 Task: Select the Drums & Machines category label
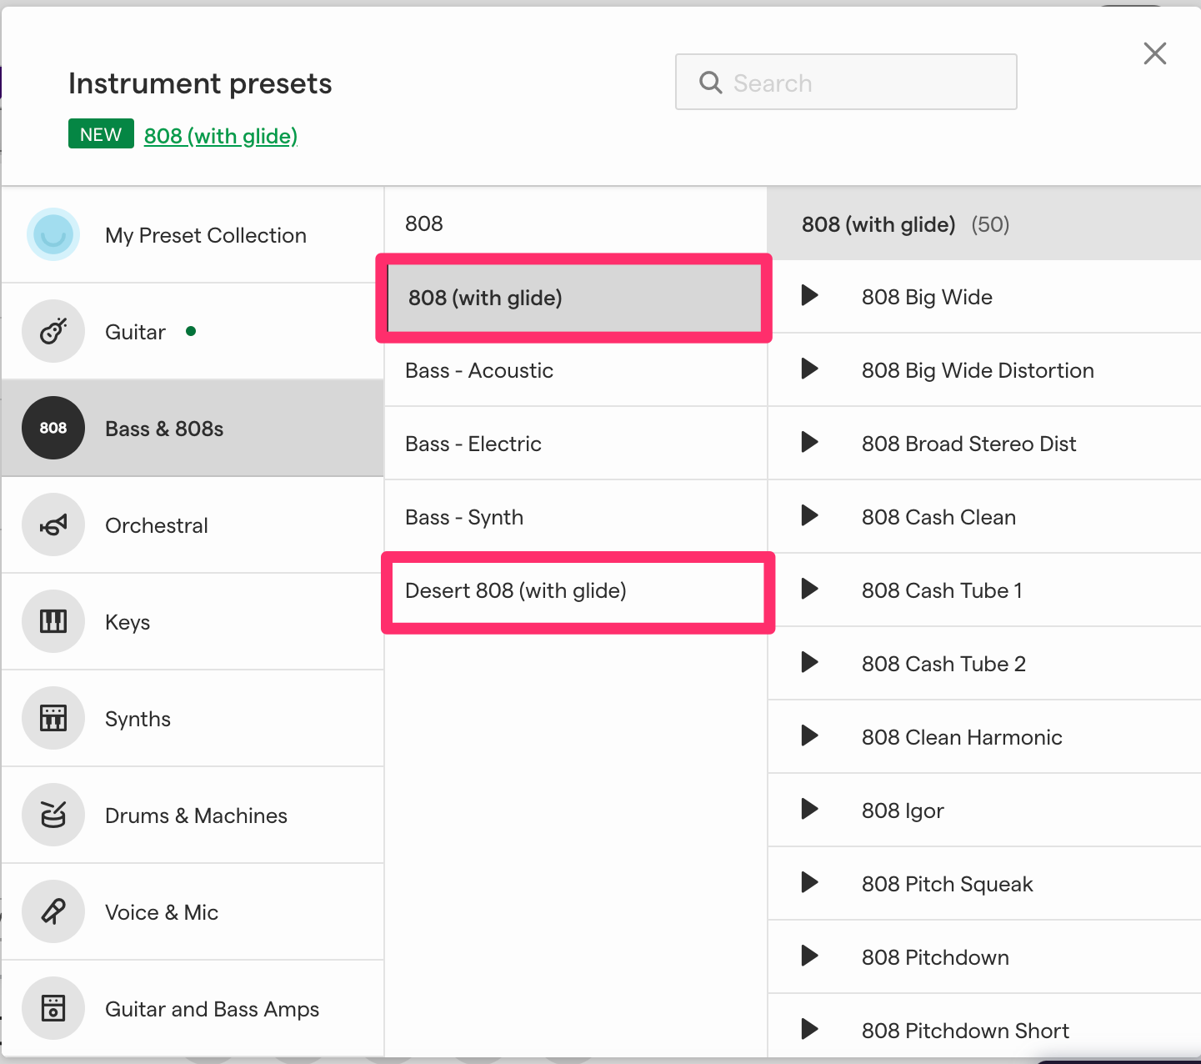(x=196, y=816)
